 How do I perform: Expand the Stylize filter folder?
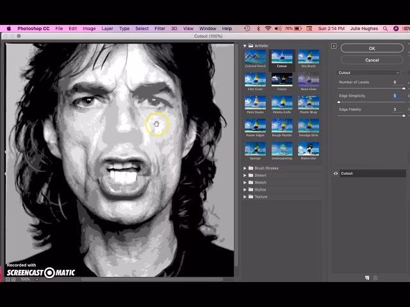click(245, 189)
